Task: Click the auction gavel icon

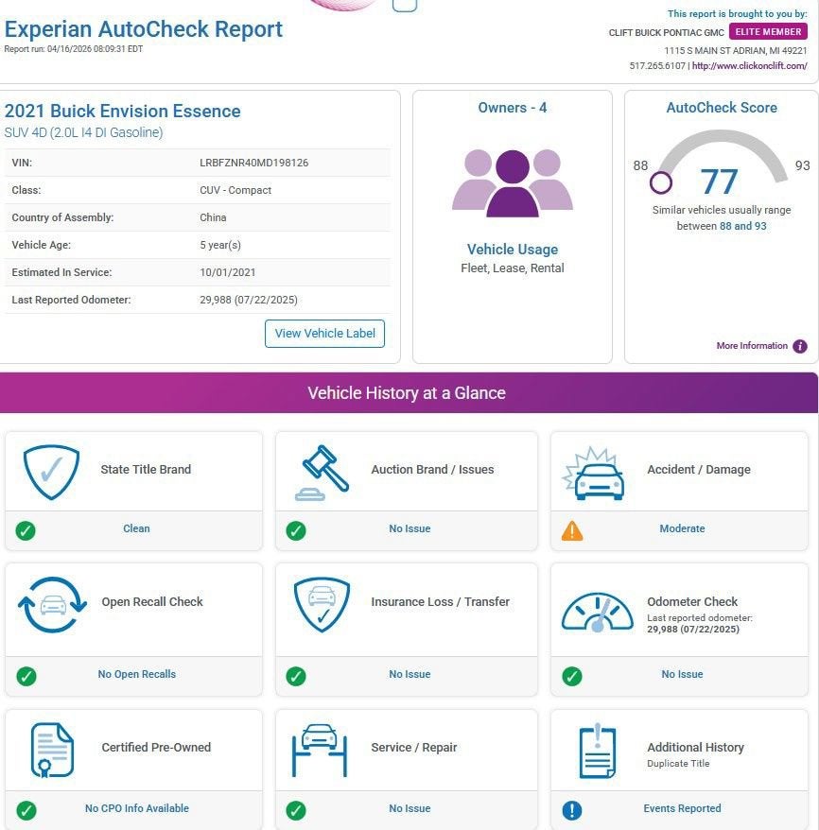Action: (x=322, y=472)
